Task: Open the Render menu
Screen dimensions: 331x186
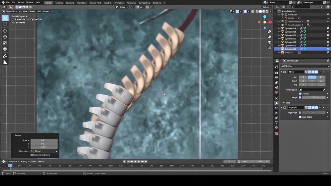Action: coord(21,2)
